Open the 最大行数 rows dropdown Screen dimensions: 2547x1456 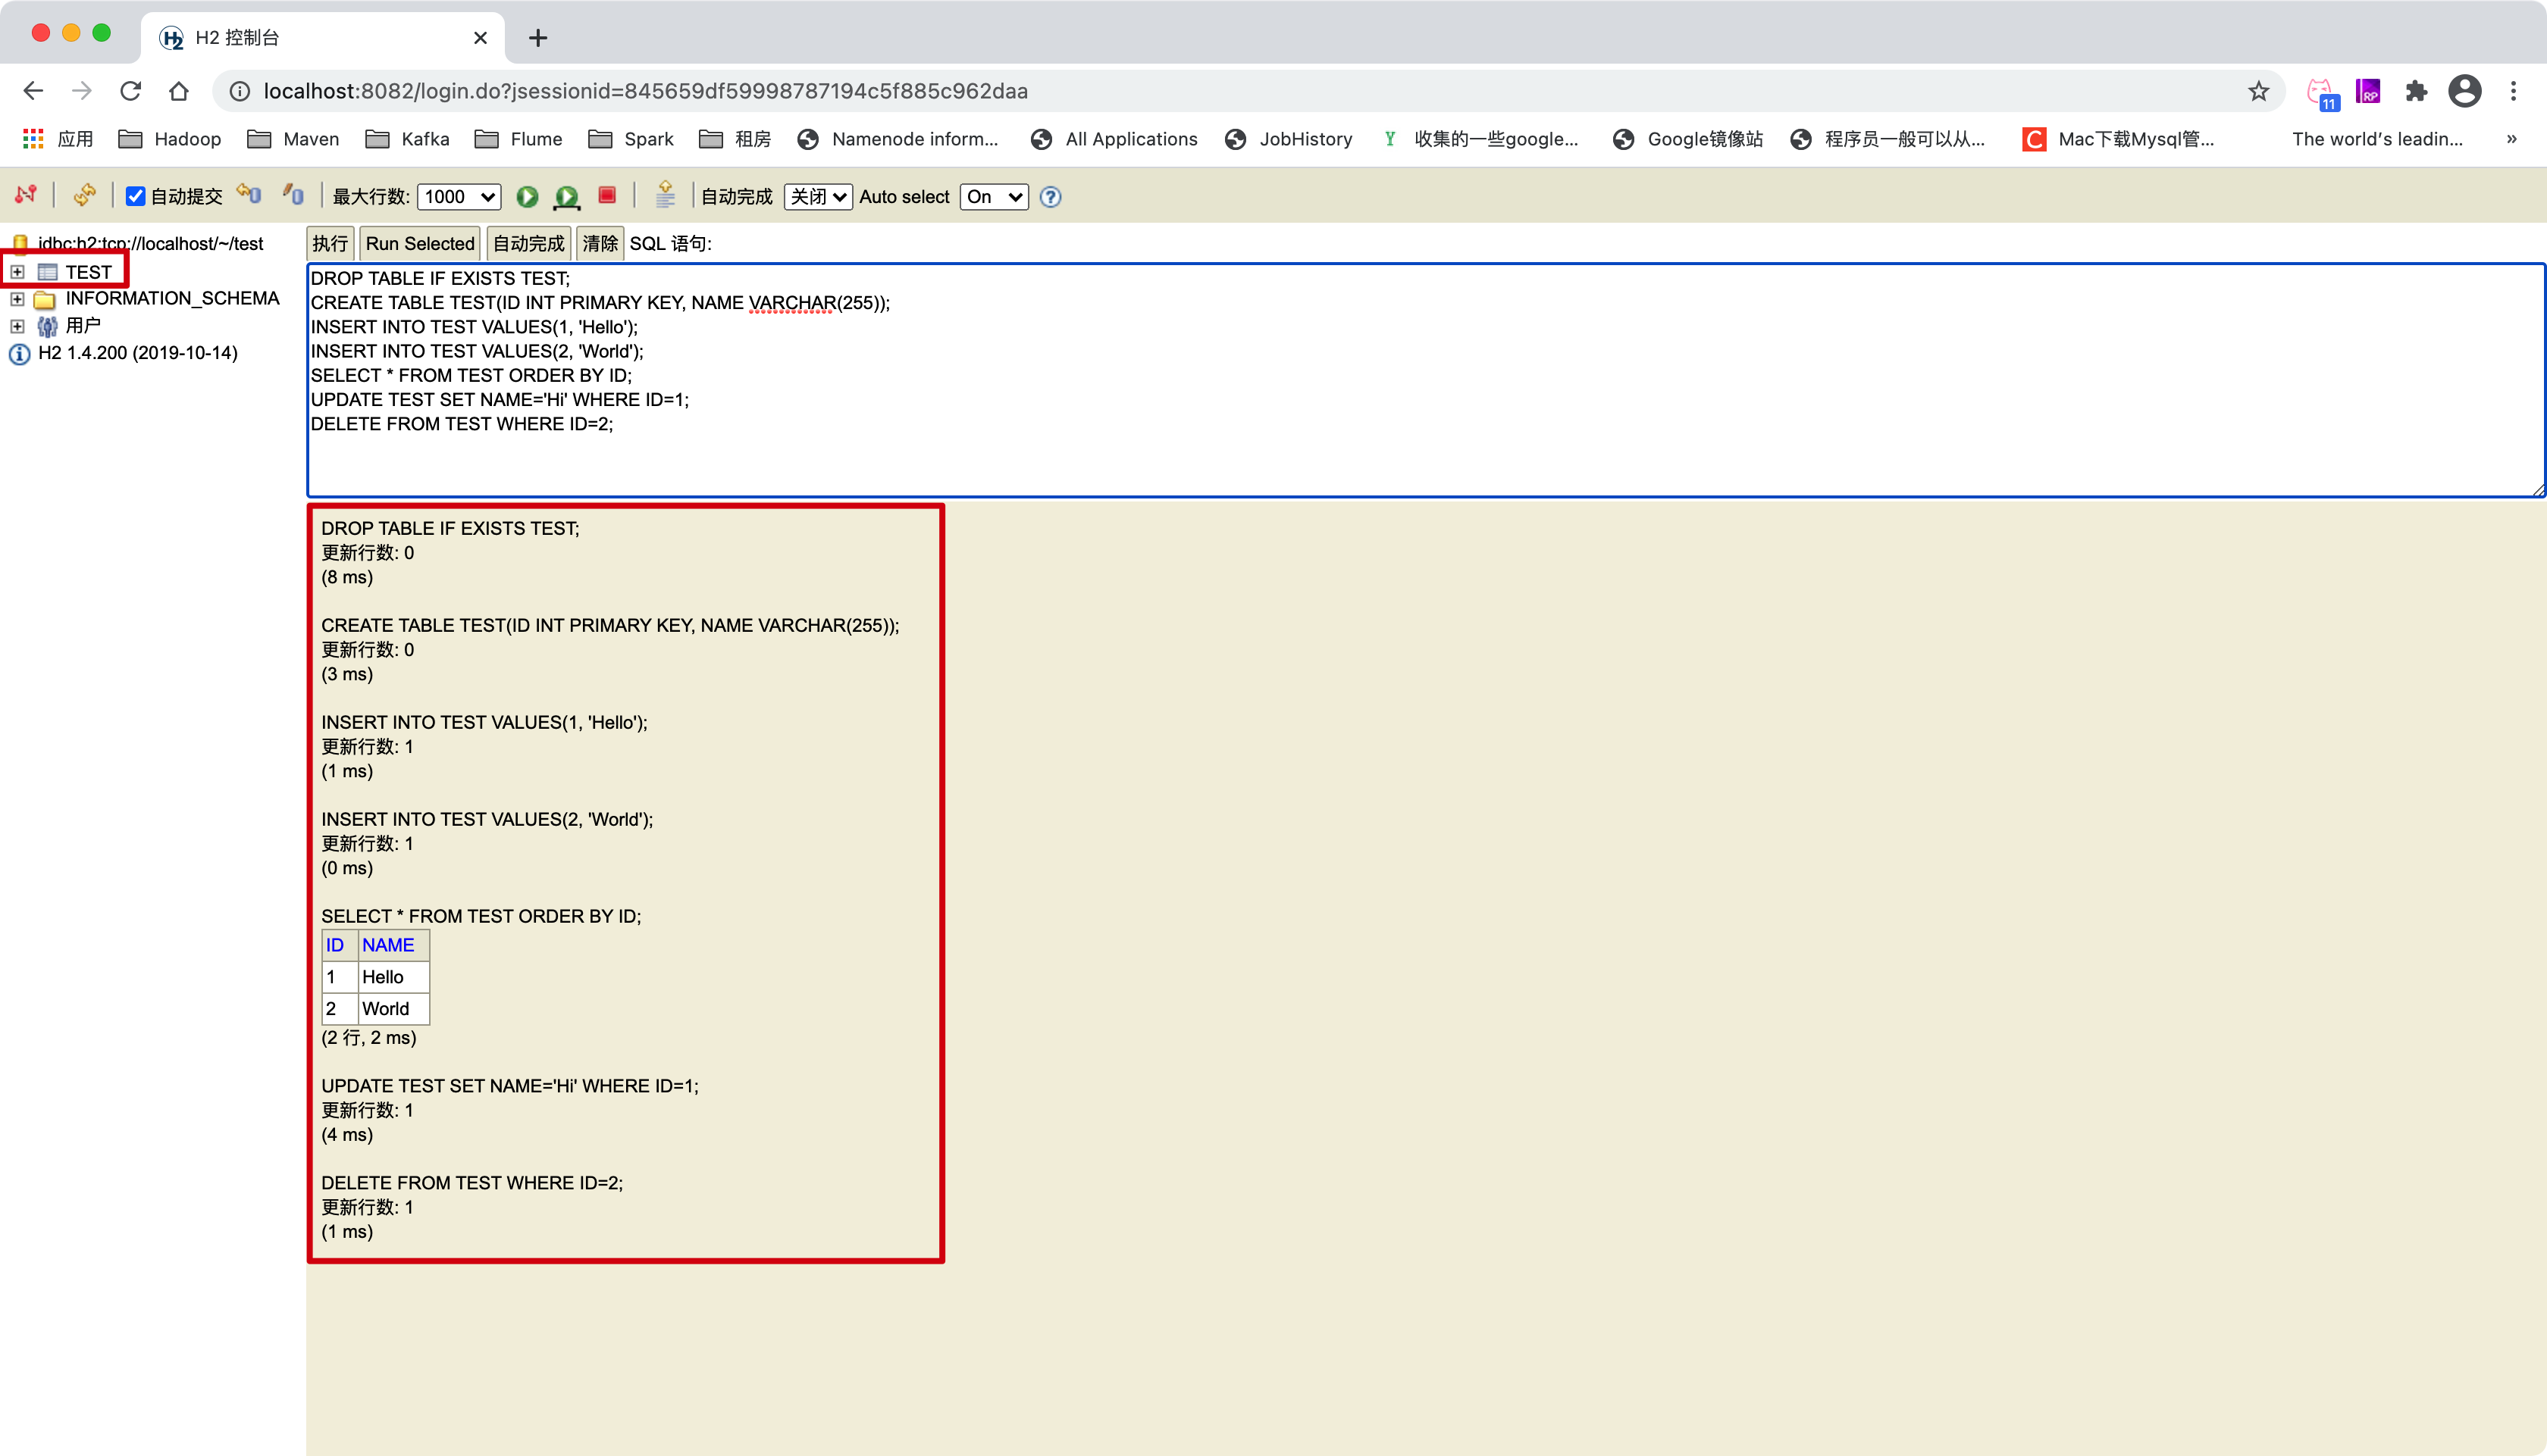coord(458,197)
